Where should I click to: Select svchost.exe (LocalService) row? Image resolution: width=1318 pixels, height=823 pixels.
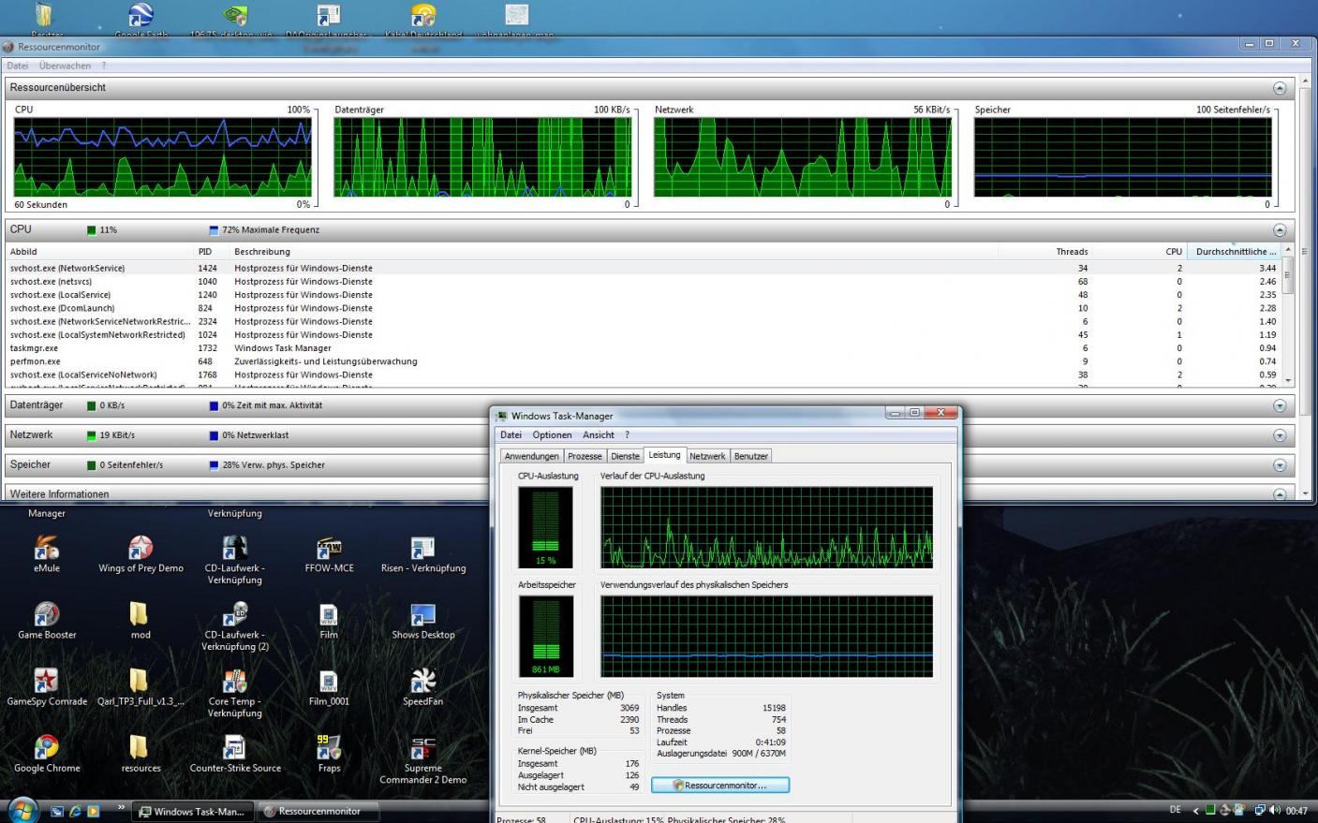[643, 295]
